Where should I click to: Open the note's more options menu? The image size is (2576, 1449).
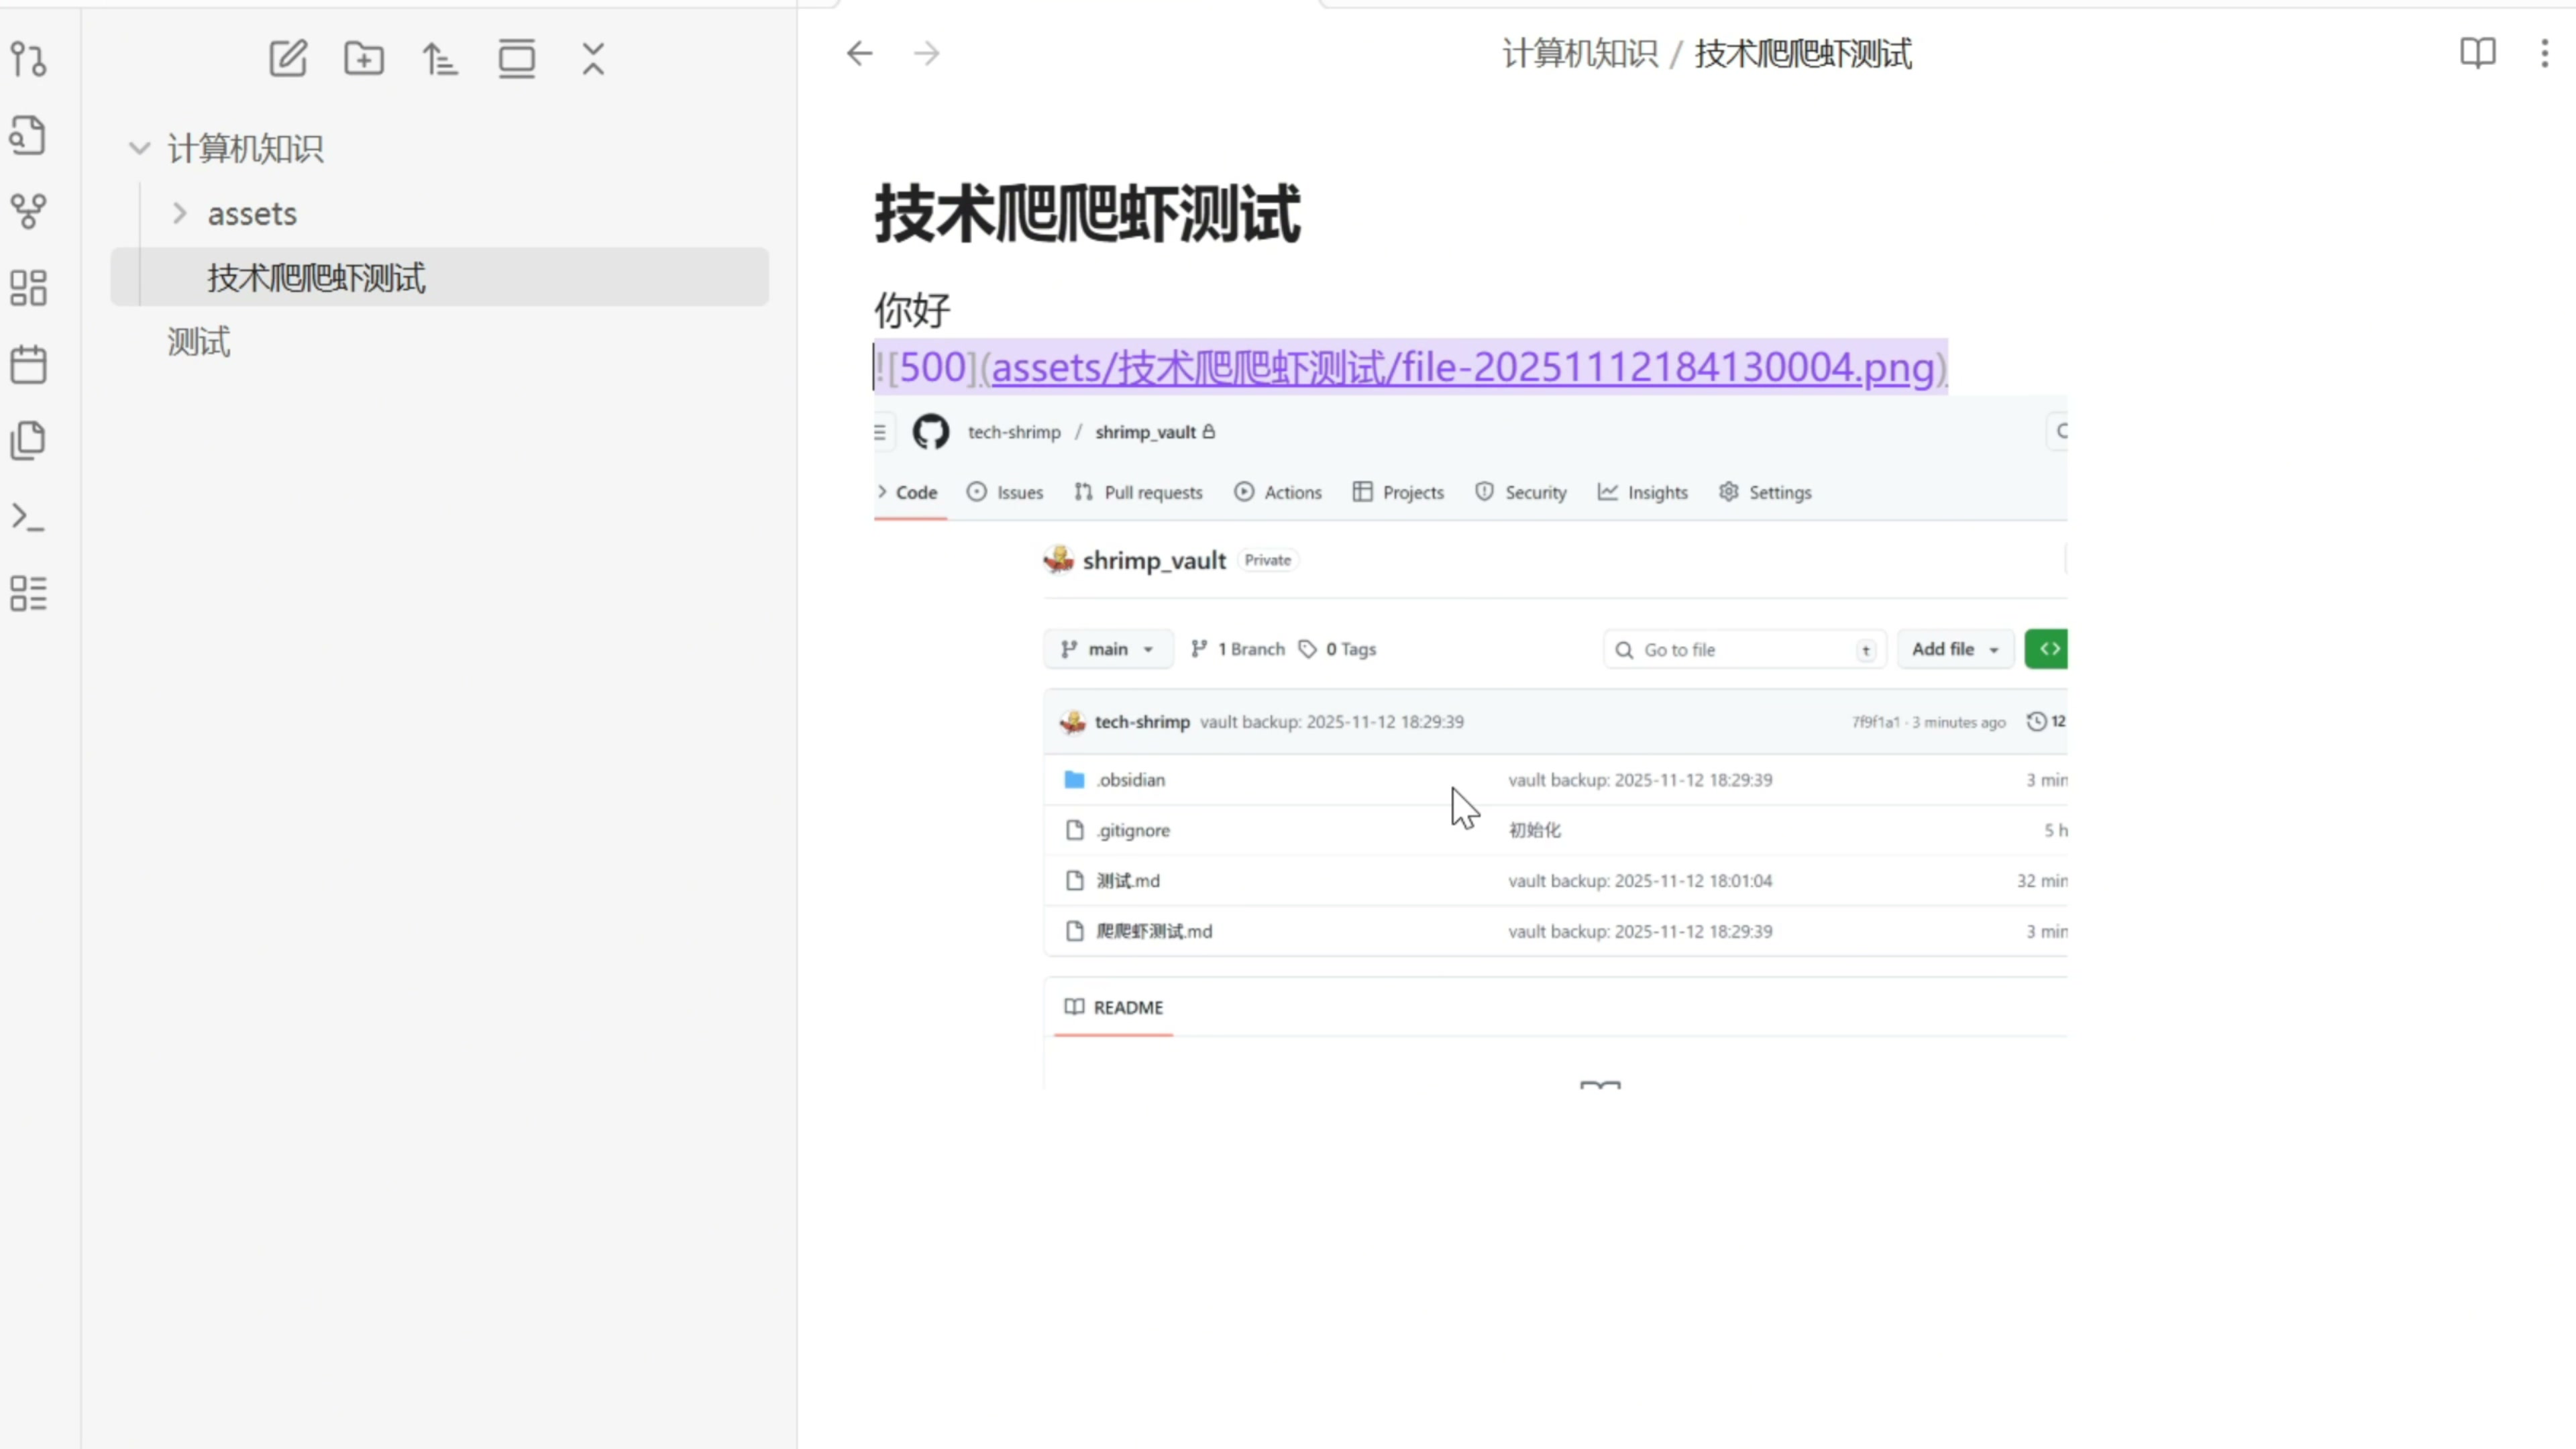[x=2544, y=53]
